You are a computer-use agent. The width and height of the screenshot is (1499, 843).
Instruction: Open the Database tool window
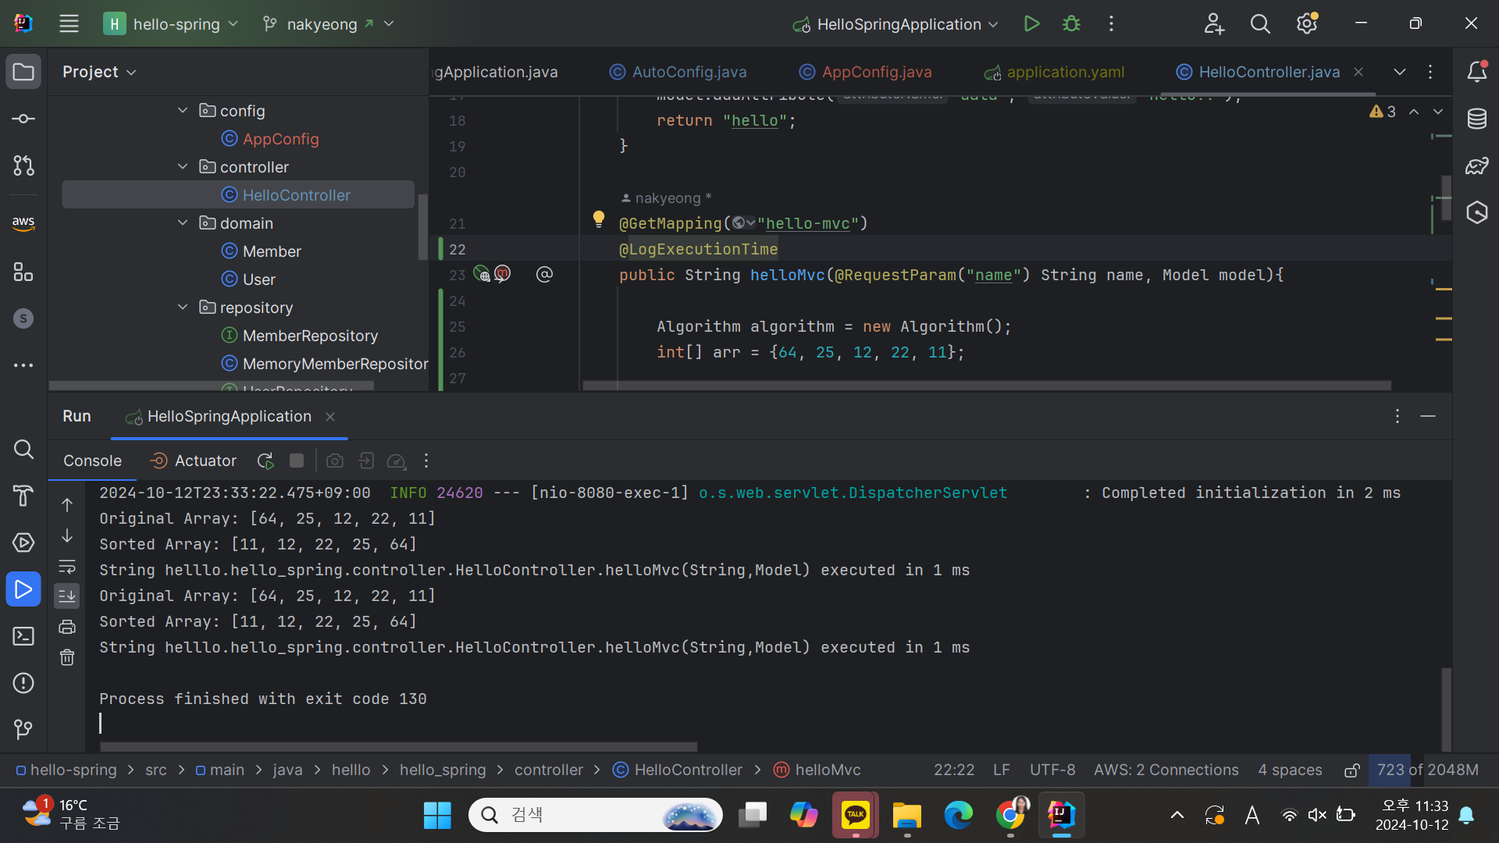click(x=1476, y=119)
